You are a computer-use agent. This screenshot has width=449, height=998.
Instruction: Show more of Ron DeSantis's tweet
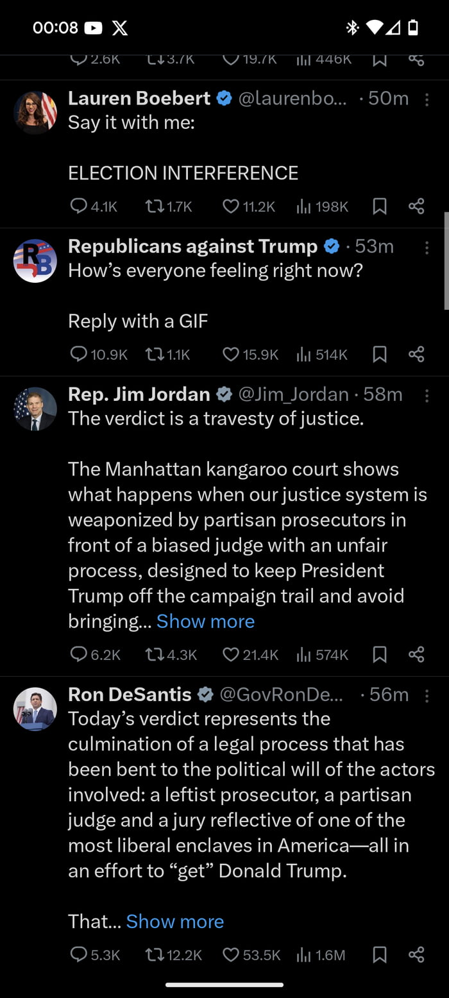pyautogui.click(x=175, y=922)
